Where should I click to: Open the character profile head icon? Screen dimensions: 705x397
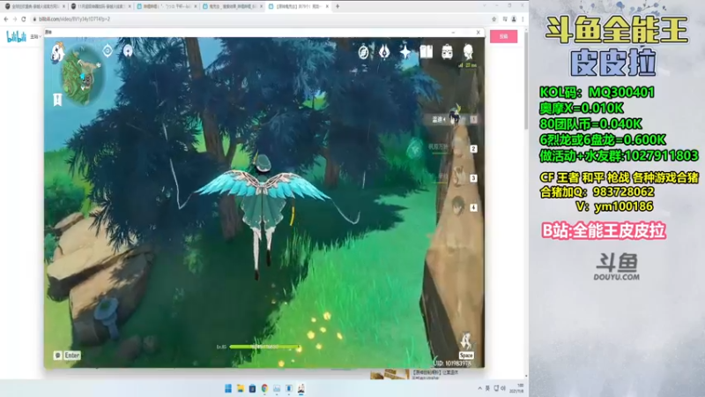click(x=468, y=52)
